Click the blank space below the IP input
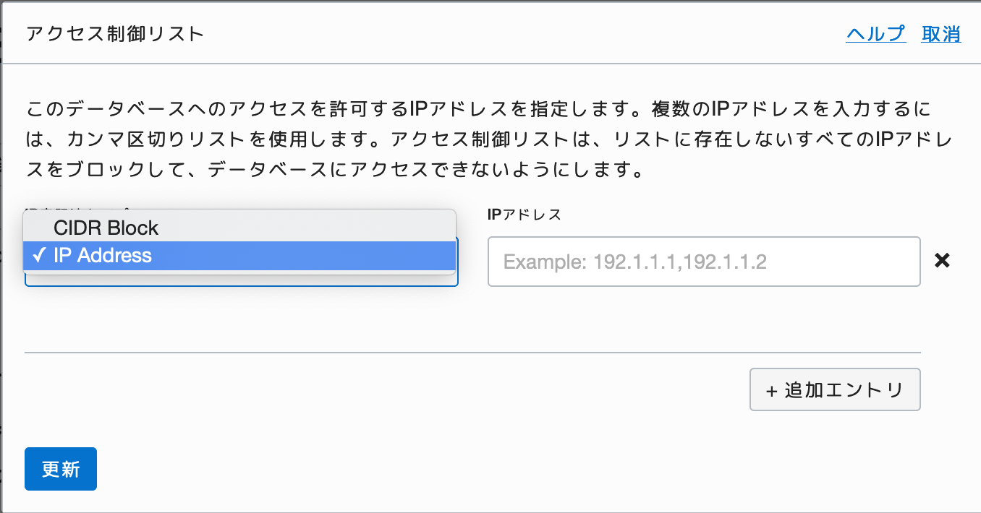Screen dimensions: 981x513 (704, 318)
